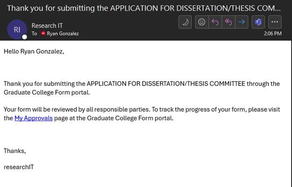Click the truncated email subject line
Screen dimensions: 292x187
coord(144,8)
